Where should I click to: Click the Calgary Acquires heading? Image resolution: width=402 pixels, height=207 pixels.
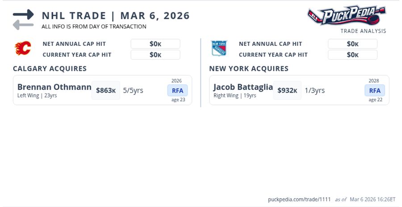point(50,69)
